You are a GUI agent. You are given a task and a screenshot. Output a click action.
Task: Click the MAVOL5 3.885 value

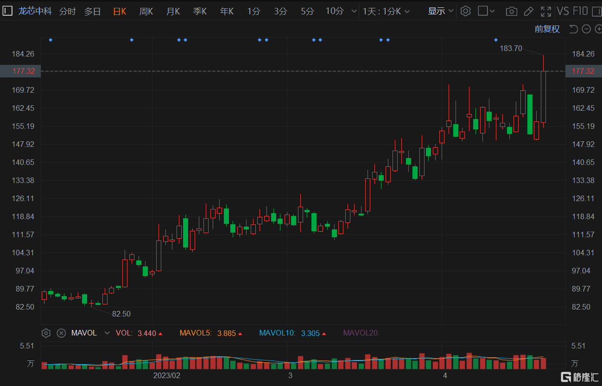tap(227, 333)
